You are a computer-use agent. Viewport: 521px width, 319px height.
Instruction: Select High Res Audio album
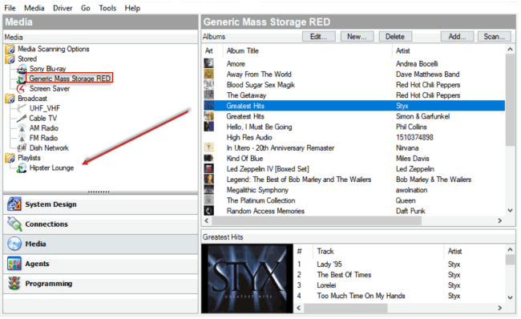click(x=354, y=137)
